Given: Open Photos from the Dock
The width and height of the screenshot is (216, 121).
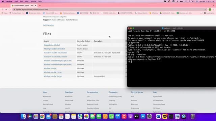Looking at the screenshot, I should pos(86,117).
